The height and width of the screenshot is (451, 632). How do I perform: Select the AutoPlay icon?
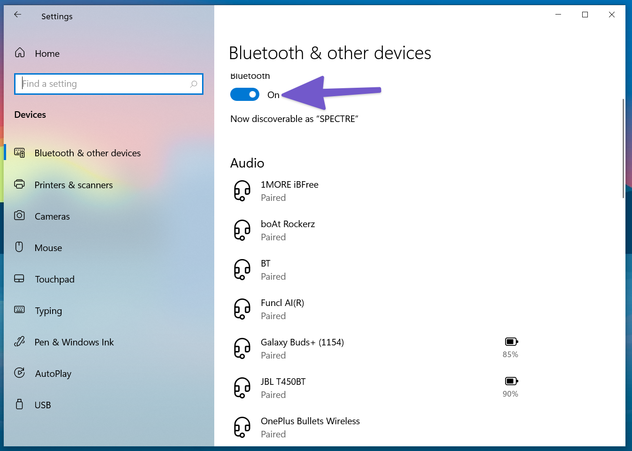pyautogui.click(x=19, y=373)
